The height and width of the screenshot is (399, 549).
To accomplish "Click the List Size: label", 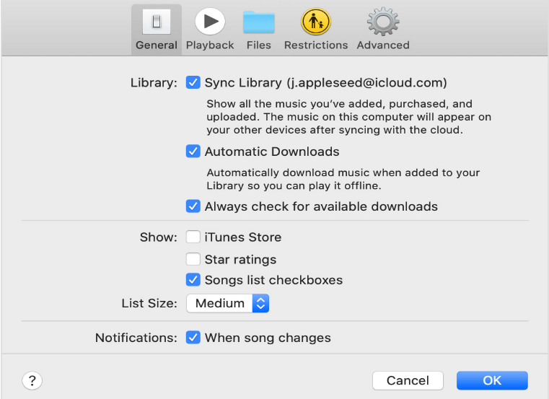I will 149,303.
